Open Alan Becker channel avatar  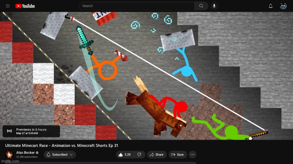click(9, 154)
